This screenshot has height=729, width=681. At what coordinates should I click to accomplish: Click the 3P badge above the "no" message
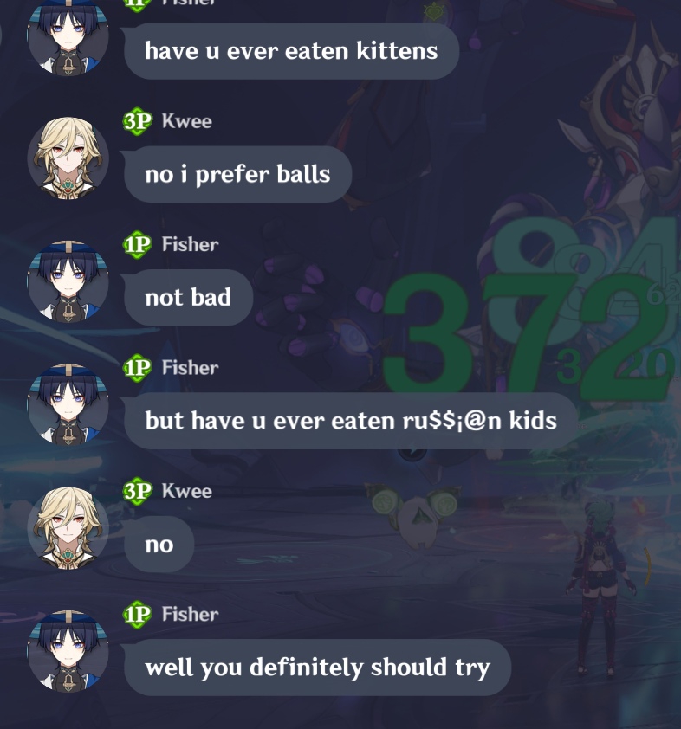tap(137, 491)
